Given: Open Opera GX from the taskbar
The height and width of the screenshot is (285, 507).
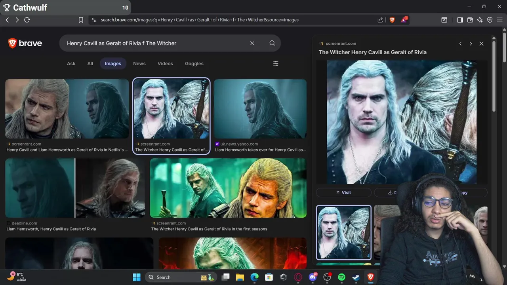Looking at the screenshot, I should coord(298,277).
